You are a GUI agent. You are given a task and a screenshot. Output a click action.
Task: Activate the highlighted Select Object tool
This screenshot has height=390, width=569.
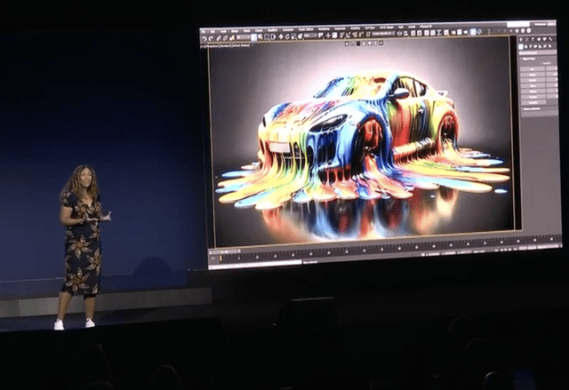point(253,37)
